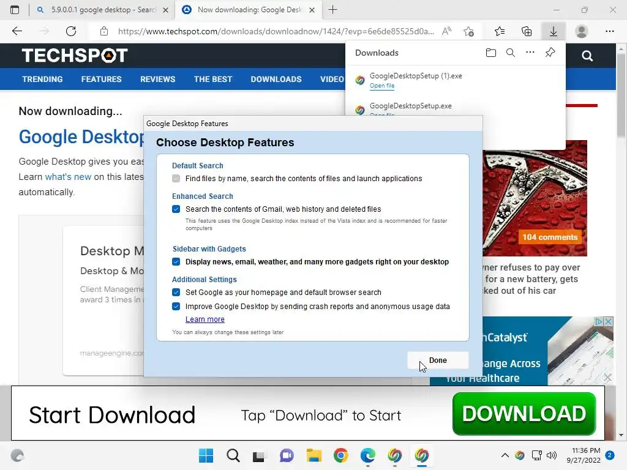The width and height of the screenshot is (627, 470).
Task: Launch Google Chrome from taskbar
Action: click(340, 455)
